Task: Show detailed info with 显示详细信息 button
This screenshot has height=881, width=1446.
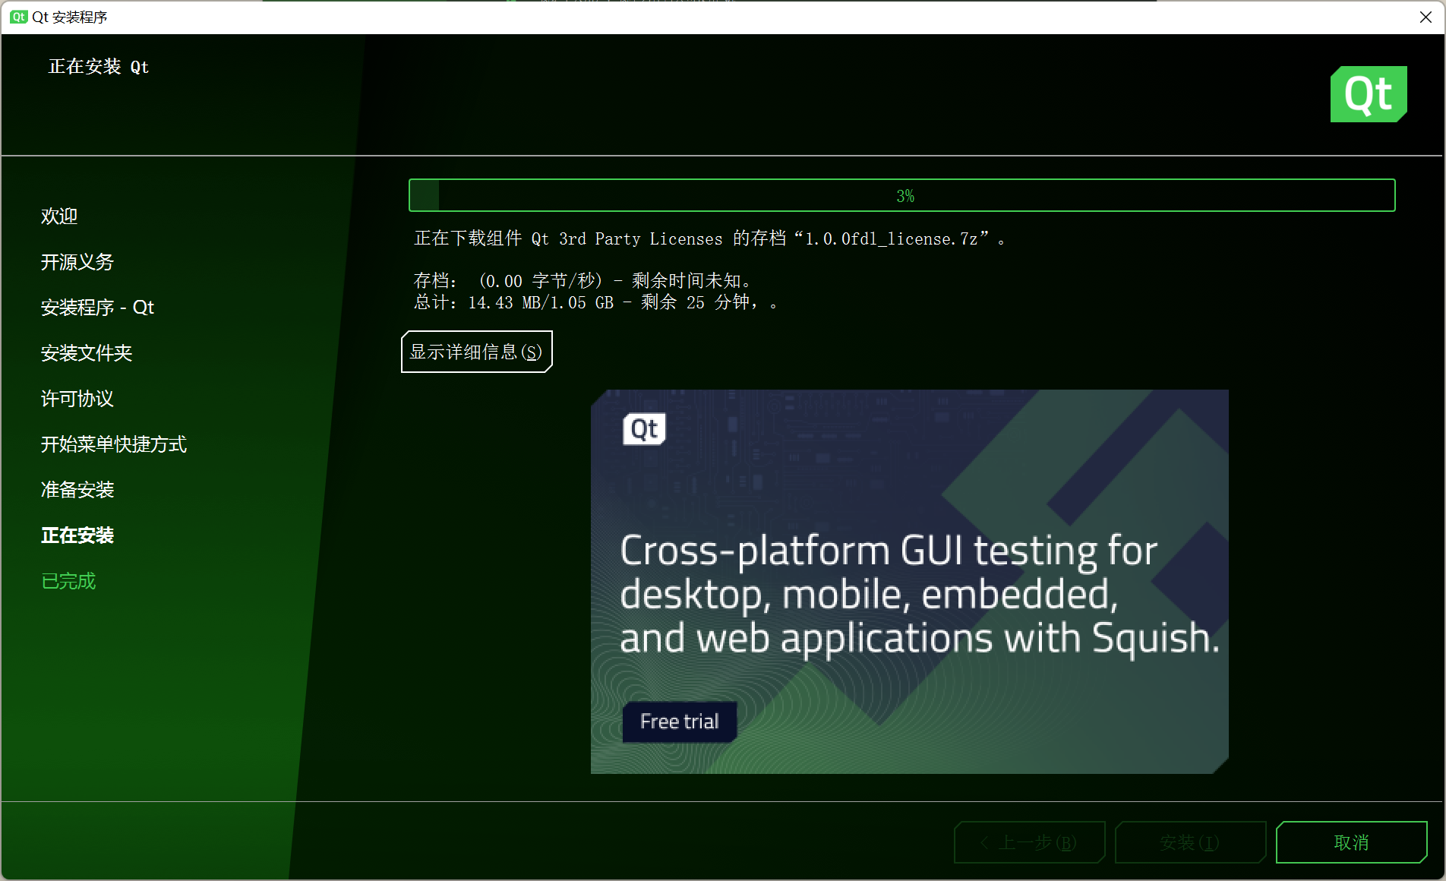Action: pyautogui.click(x=476, y=352)
